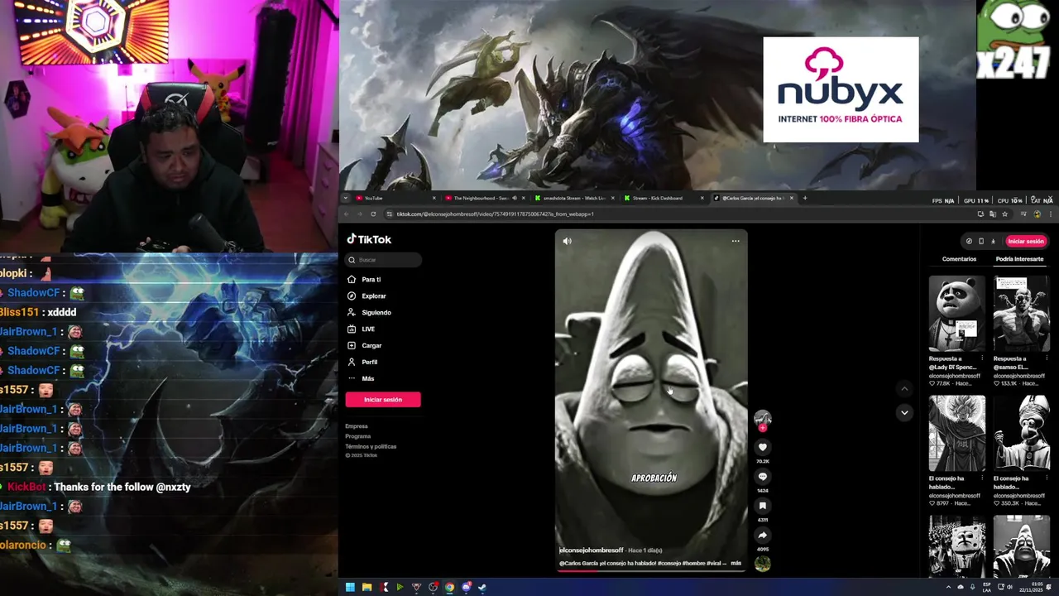This screenshot has height=596, width=1059.
Task: Click the nubyx internet banner ad
Action: (841, 89)
